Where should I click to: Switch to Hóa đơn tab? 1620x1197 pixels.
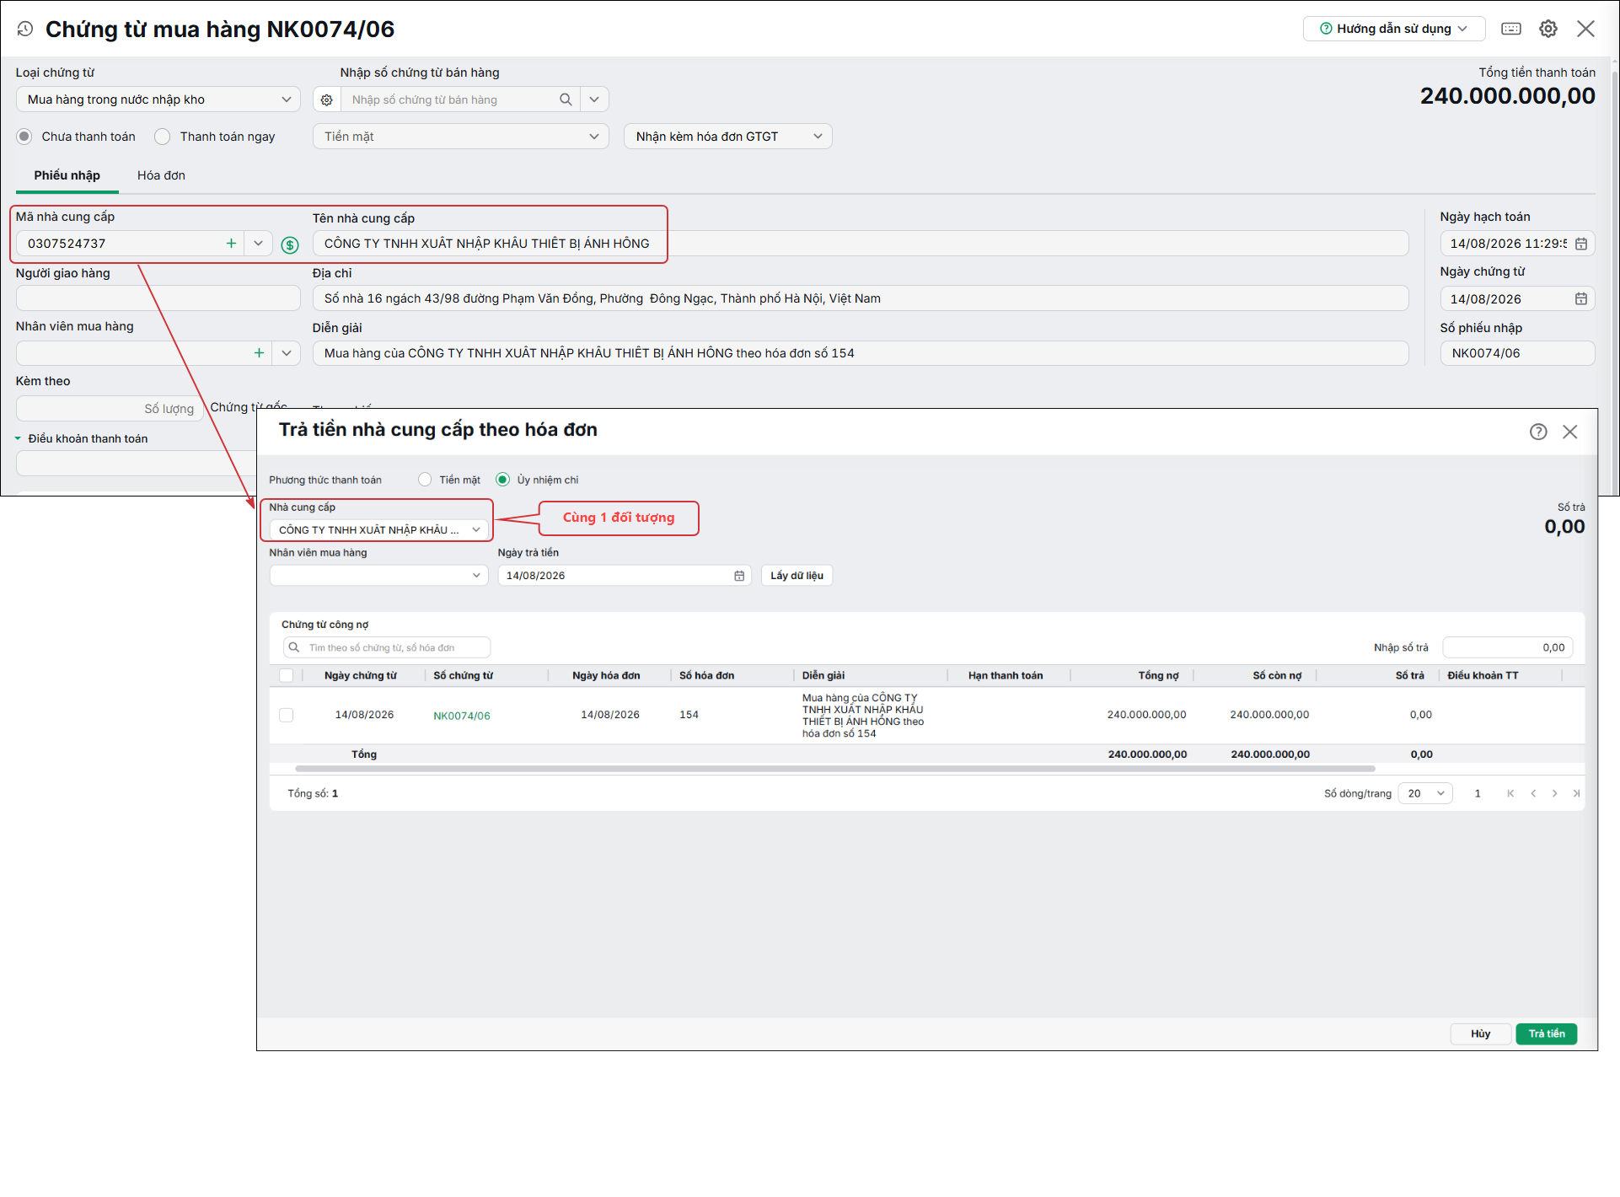pos(161,175)
